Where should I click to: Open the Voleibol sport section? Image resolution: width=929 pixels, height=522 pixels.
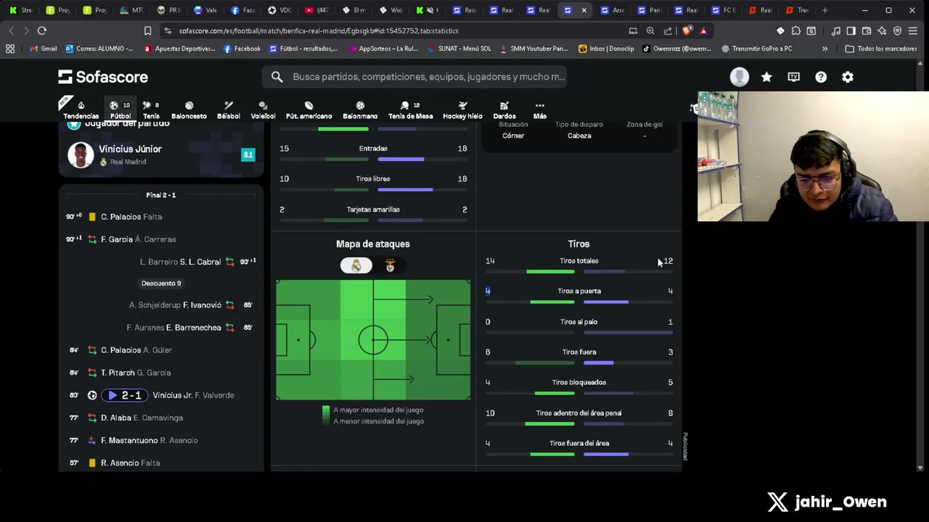point(263,110)
